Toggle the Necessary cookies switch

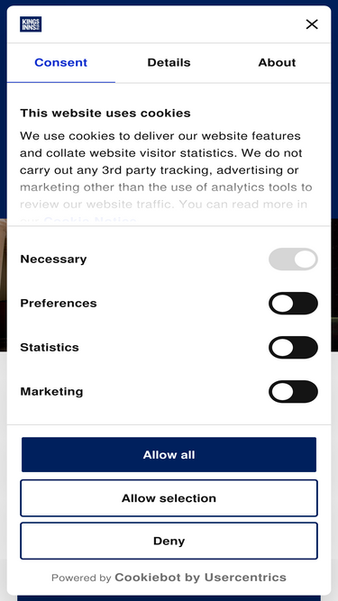(293, 260)
